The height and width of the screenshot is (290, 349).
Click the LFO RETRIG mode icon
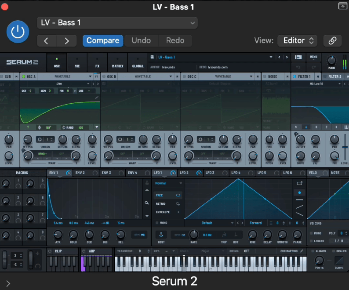178,203
